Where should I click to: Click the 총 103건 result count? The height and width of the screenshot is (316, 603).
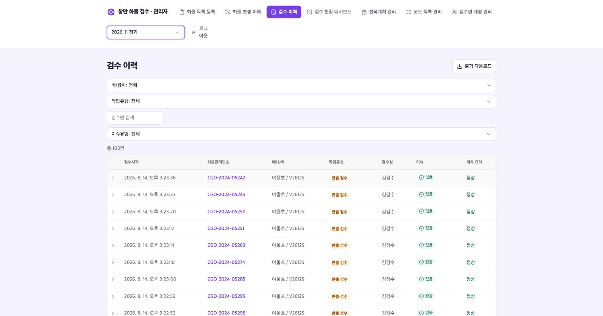pos(116,148)
